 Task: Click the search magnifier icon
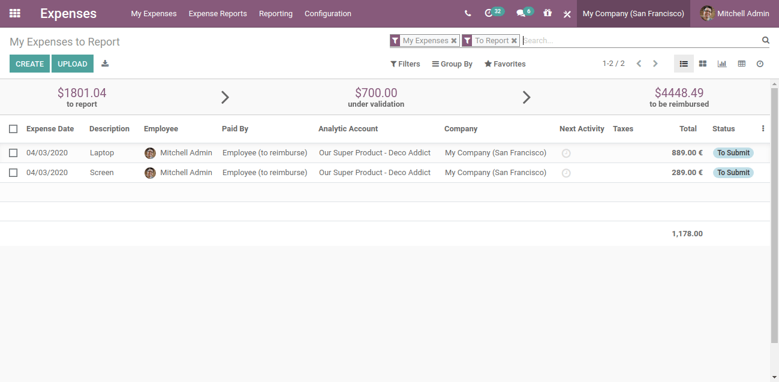click(x=765, y=40)
